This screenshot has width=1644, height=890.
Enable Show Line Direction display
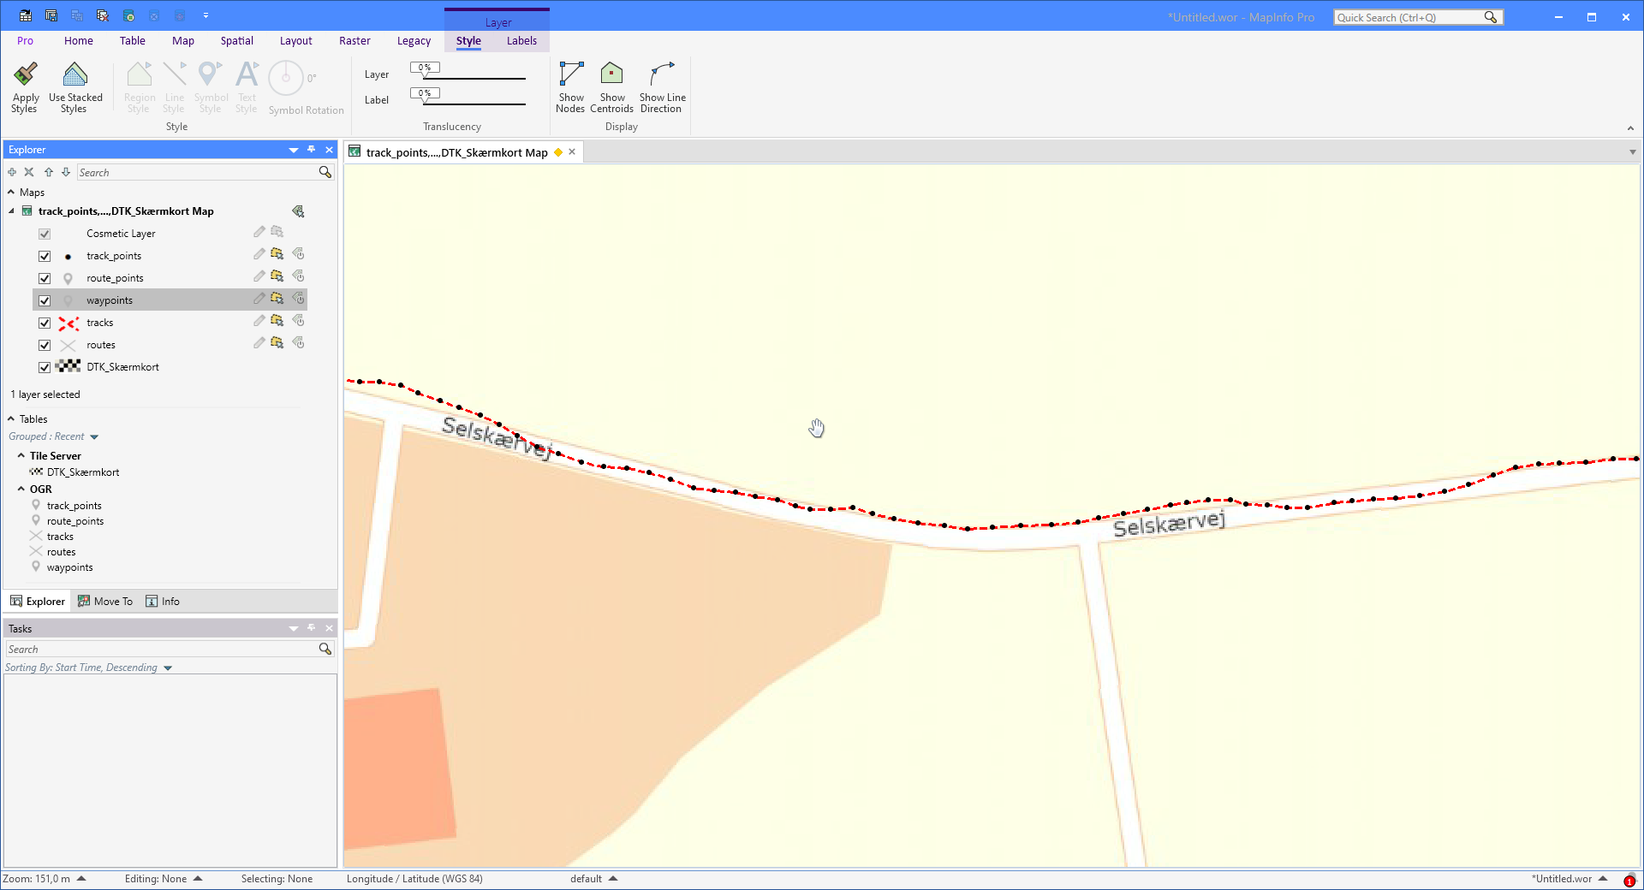(662, 86)
